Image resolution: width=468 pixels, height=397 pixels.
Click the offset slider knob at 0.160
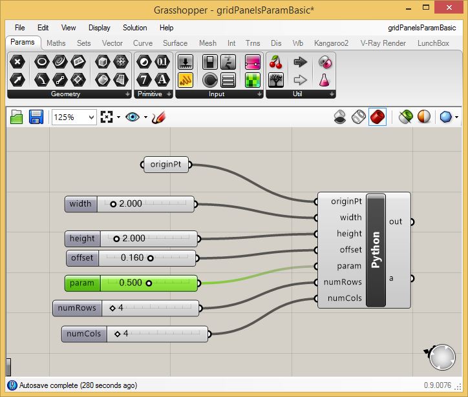click(151, 258)
